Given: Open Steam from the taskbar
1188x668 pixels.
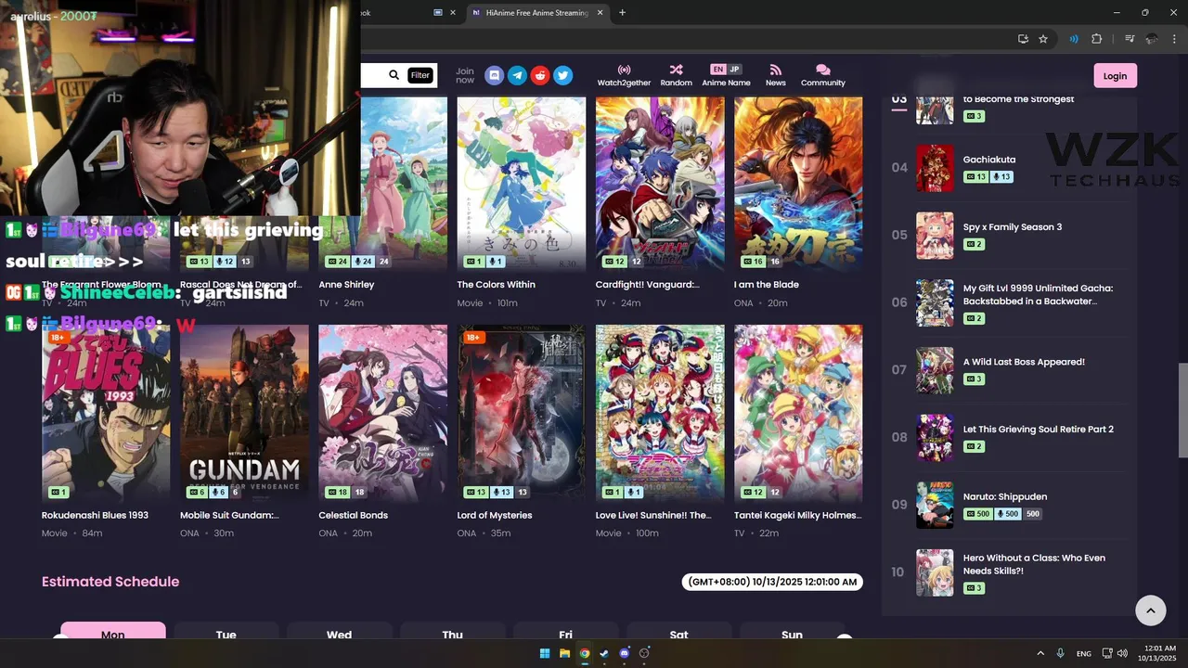Looking at the screenshot, I should (x=604, y=653).
